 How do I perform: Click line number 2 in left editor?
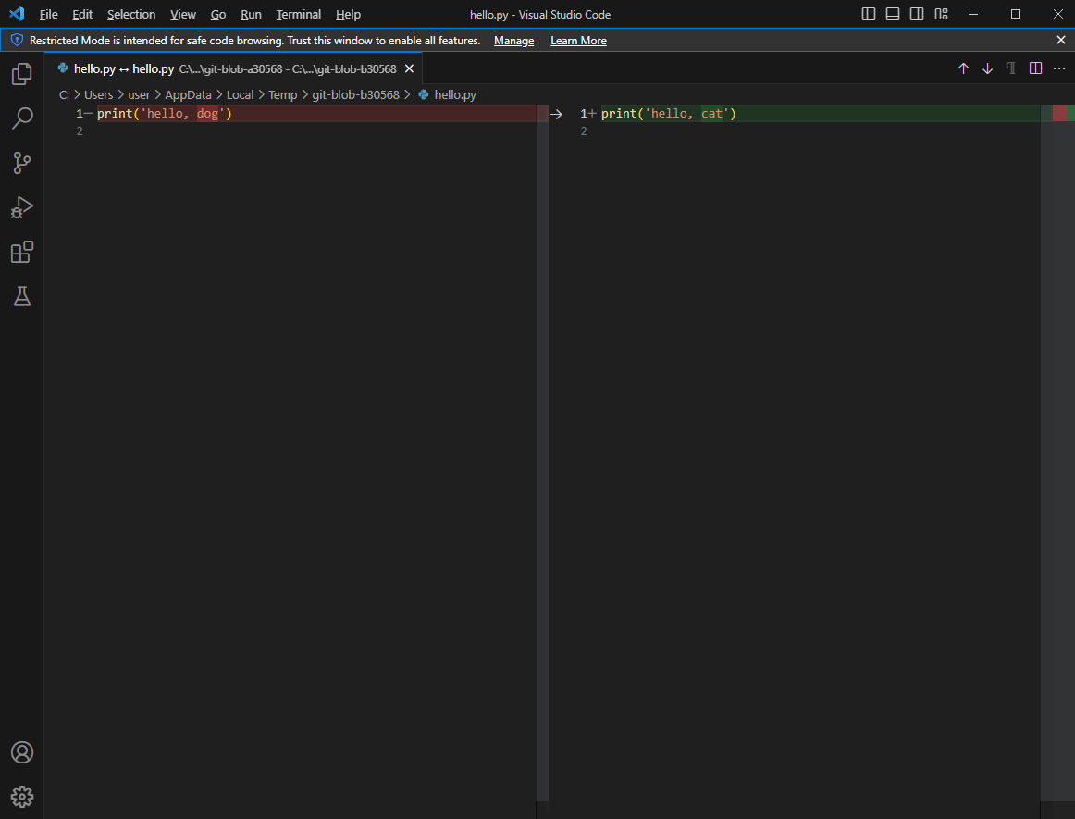coord(80,131)
